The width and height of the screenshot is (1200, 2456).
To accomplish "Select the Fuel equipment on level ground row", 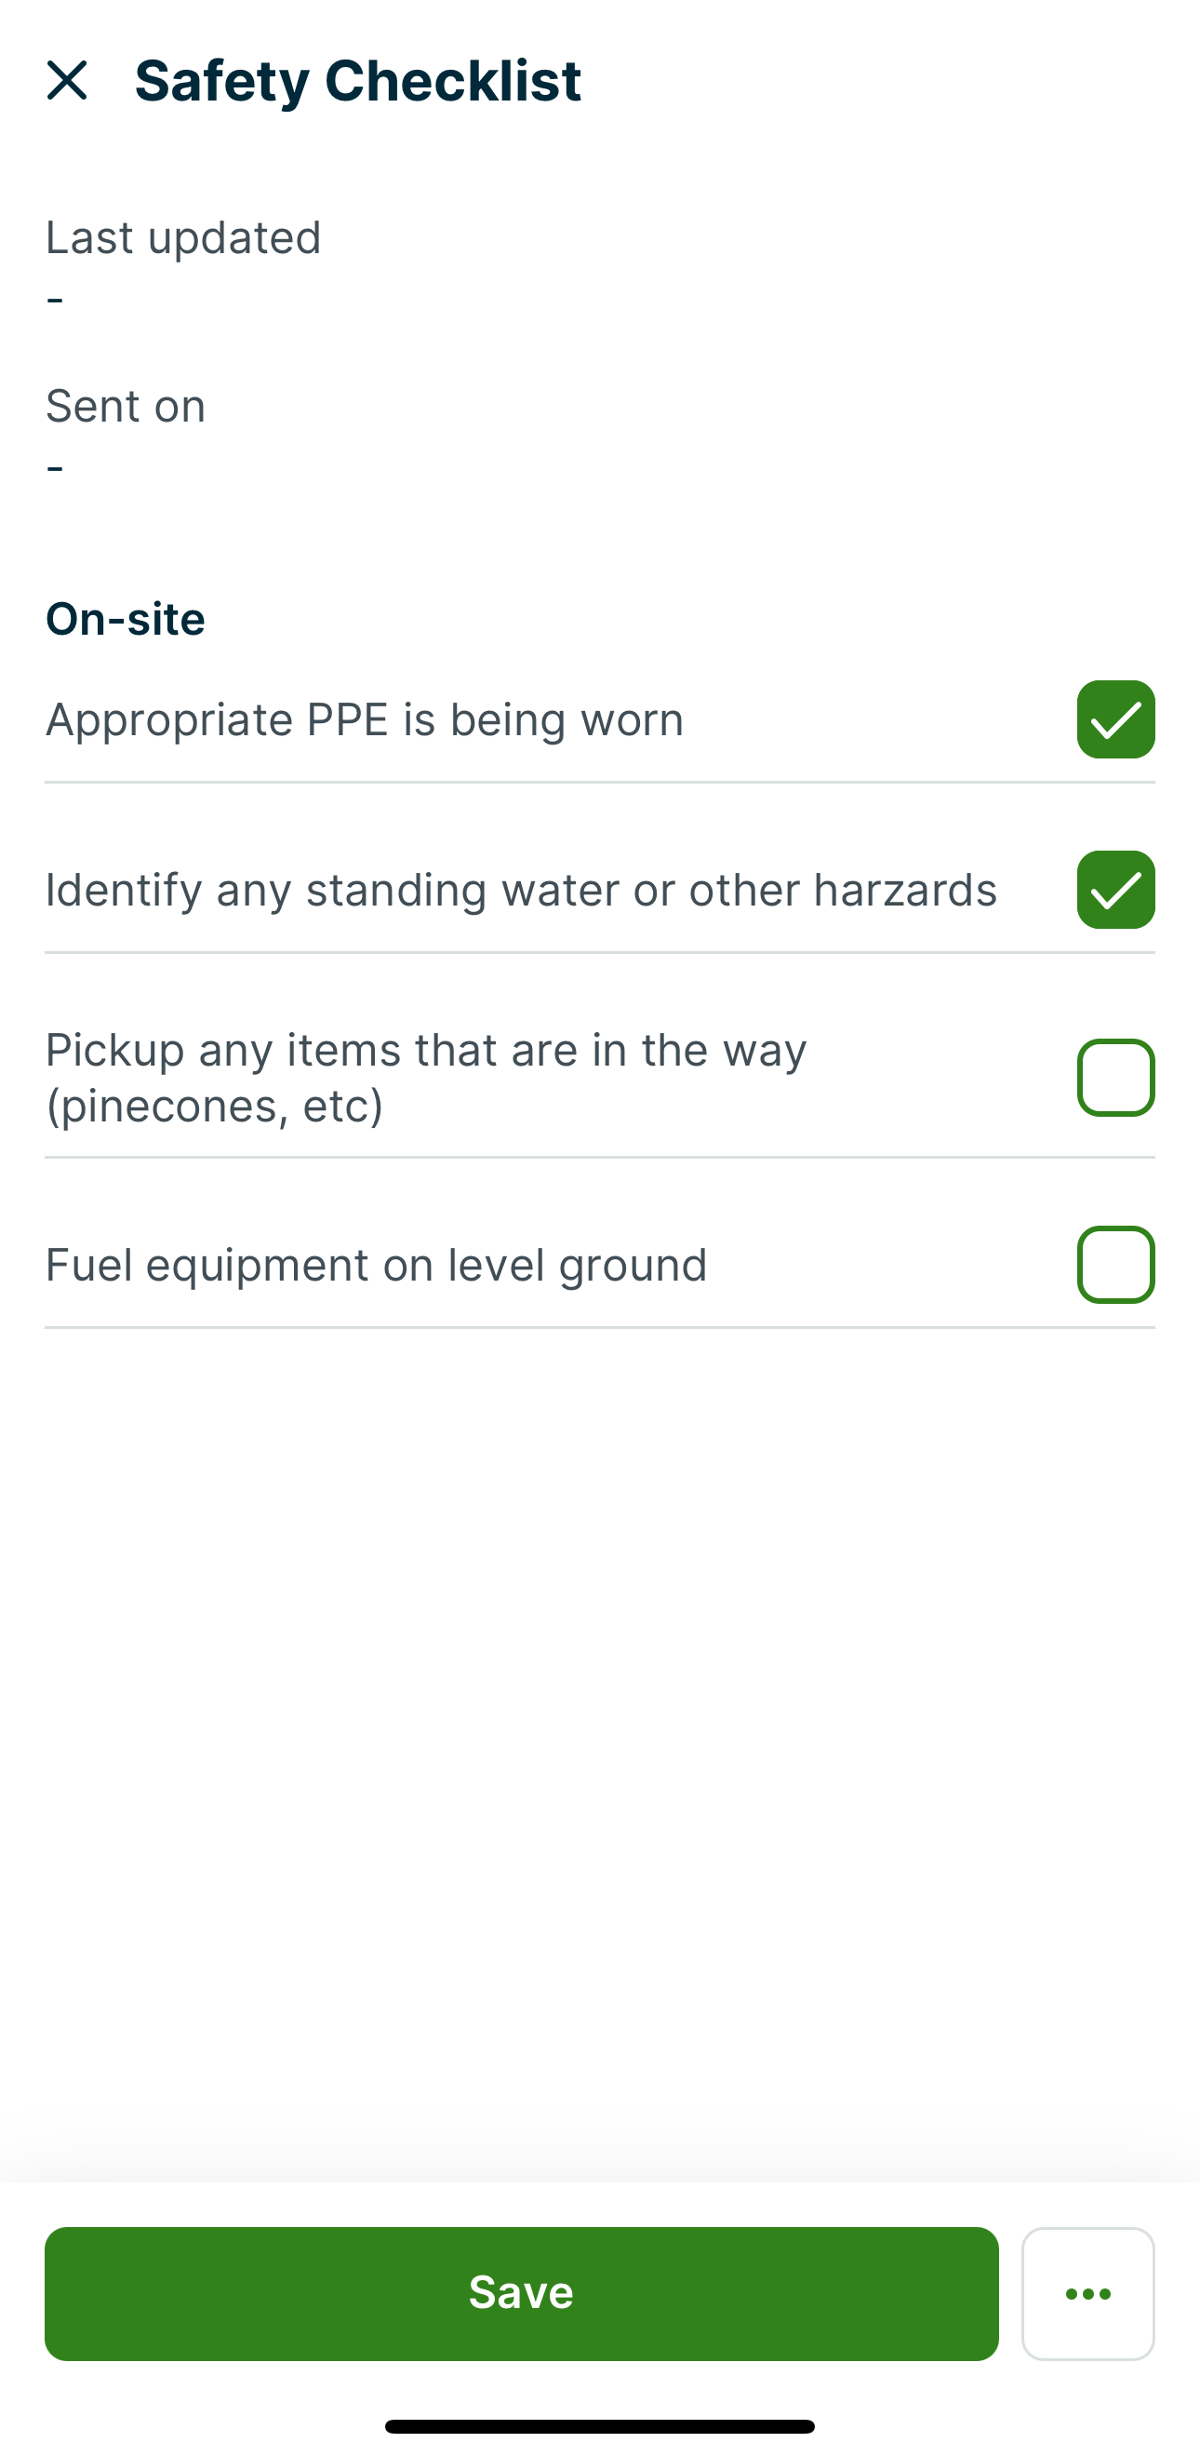I will pos(376,1265).
